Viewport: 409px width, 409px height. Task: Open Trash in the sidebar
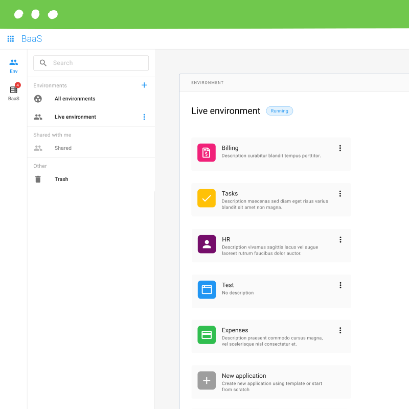pyautogui.click(x=61, y=179)
